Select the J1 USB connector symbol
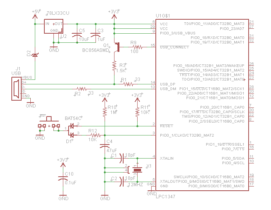Screen dimensions: 271x210 point(16,89)
